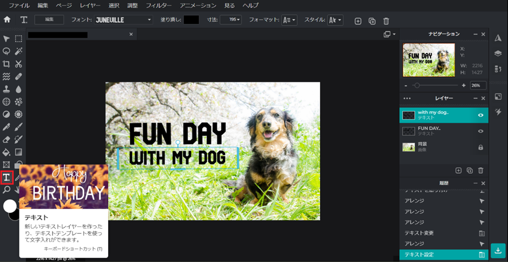Select the テキスト変更 history entry
Viewport: 508px width, 262px height.
pos(444,233)
